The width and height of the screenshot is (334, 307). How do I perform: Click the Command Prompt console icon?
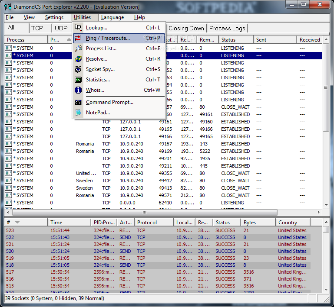pos(78,102)
